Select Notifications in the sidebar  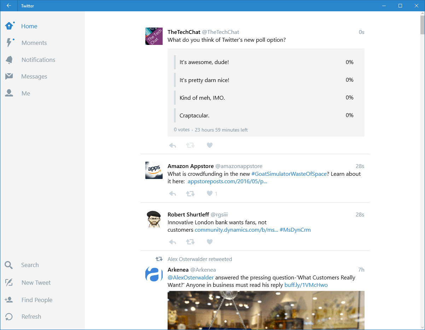[x=38, y=60]
